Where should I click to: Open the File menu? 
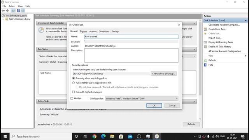tap(4, 6)
